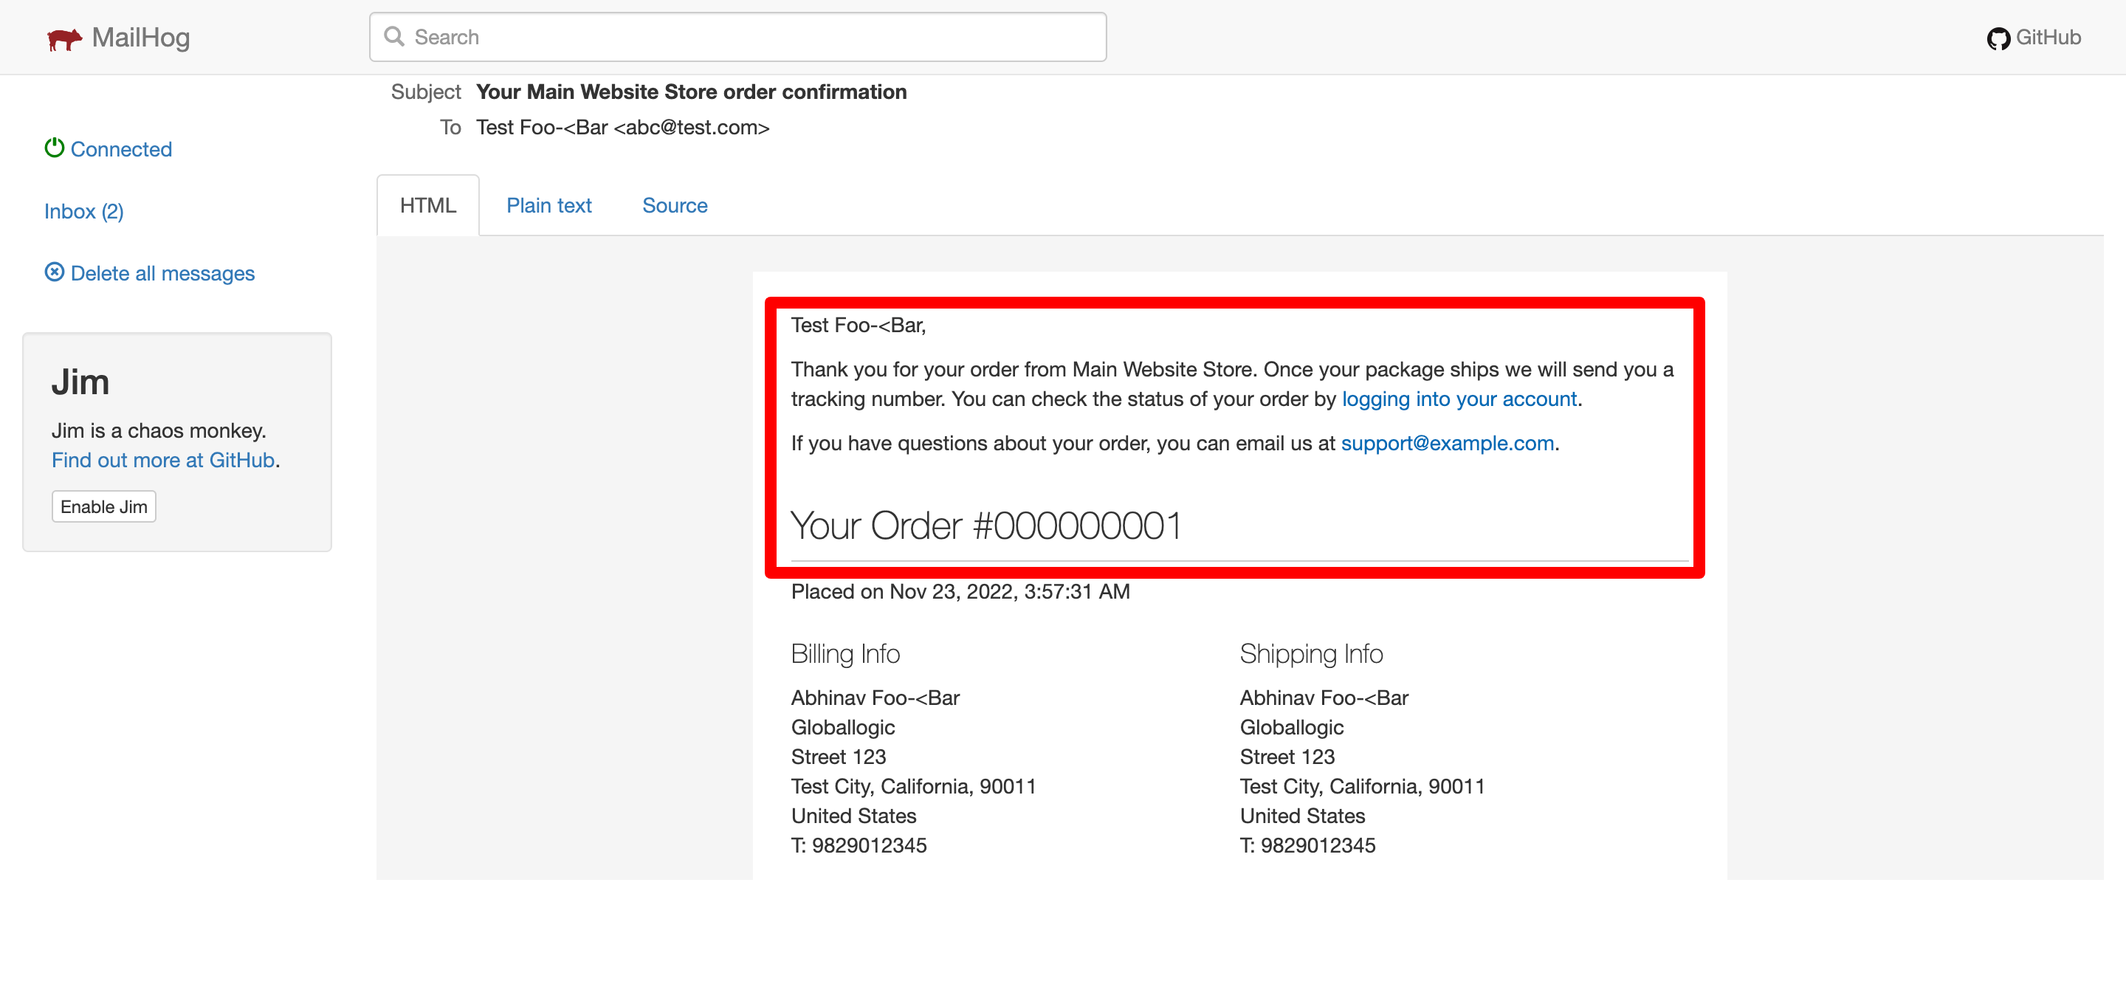Click the 'logging into your account' link
This screenshot has height=998, width=2126.
pyautogui.click(x=1459, y=399)
